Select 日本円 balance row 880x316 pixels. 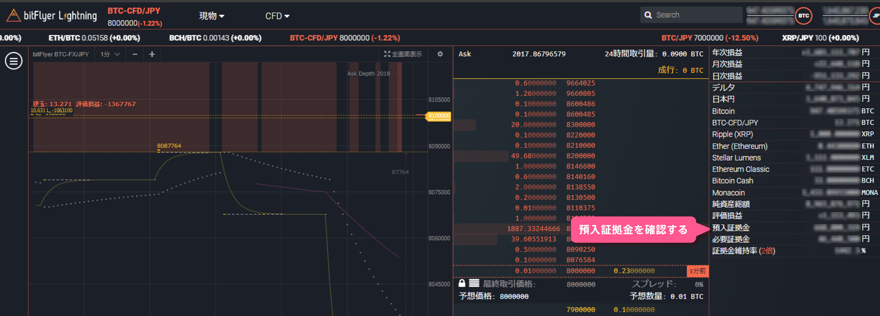794,99
